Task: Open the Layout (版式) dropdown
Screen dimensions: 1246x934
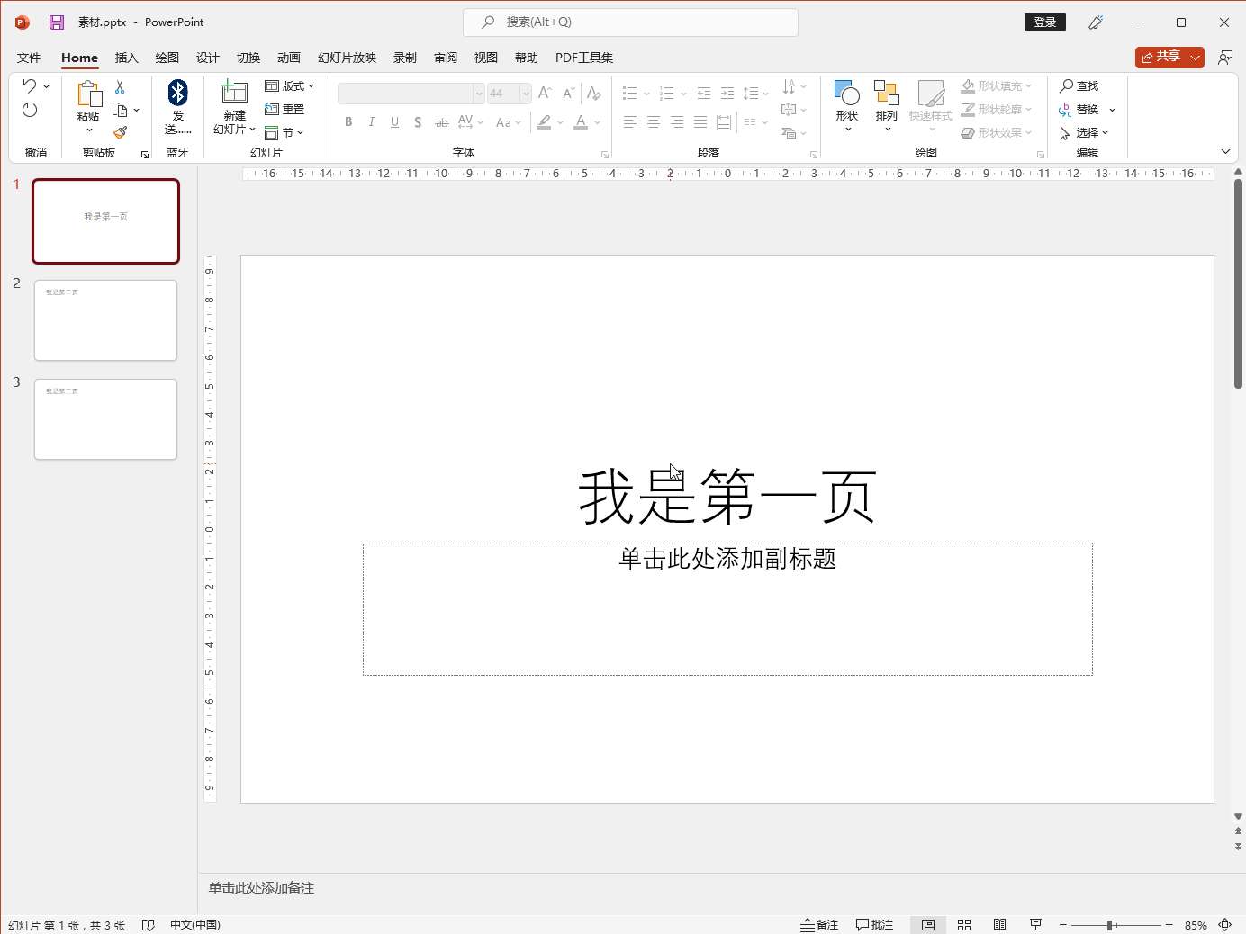Action: (290, 86)
